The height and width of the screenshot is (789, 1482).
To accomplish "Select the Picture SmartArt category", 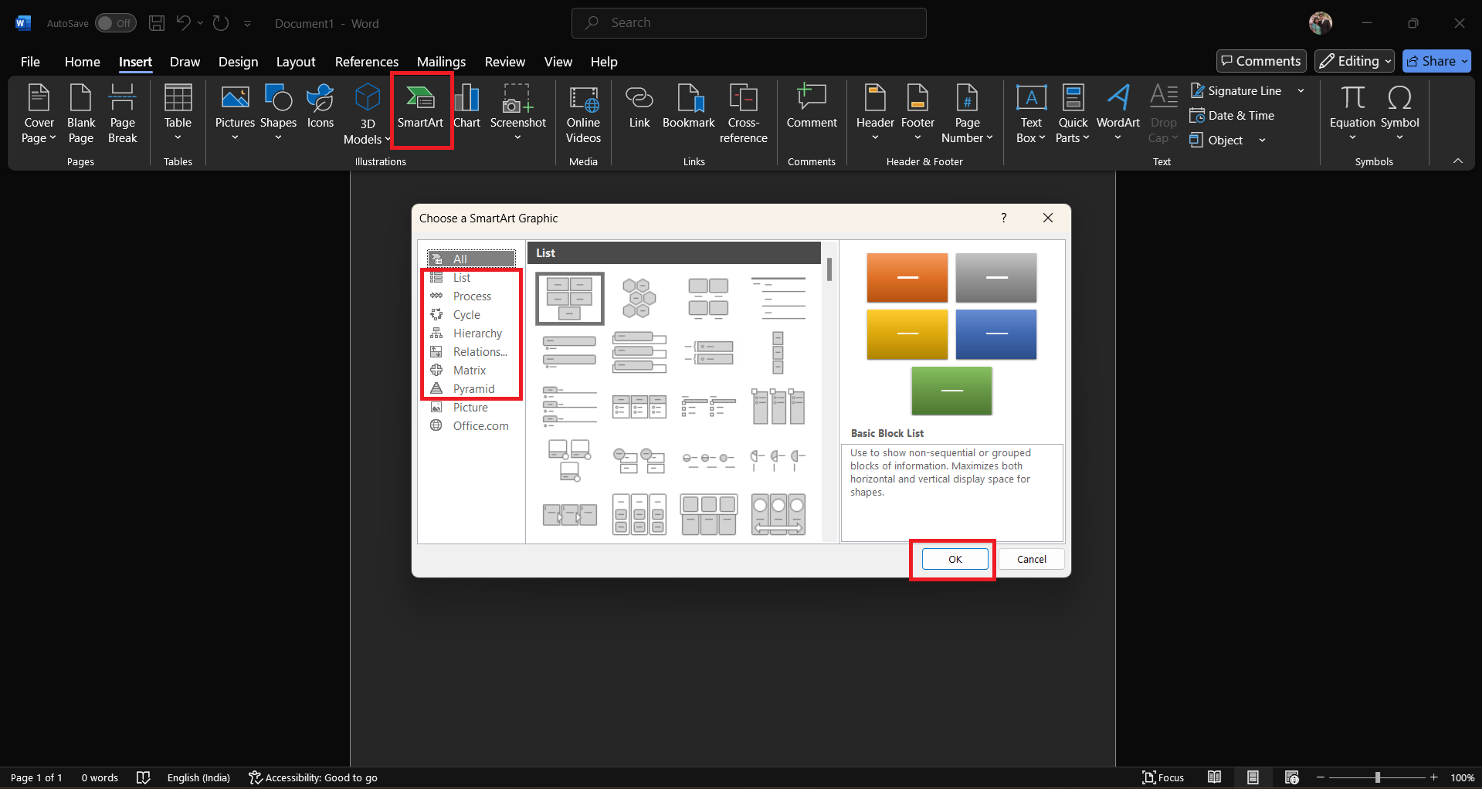I will [472, 408].
